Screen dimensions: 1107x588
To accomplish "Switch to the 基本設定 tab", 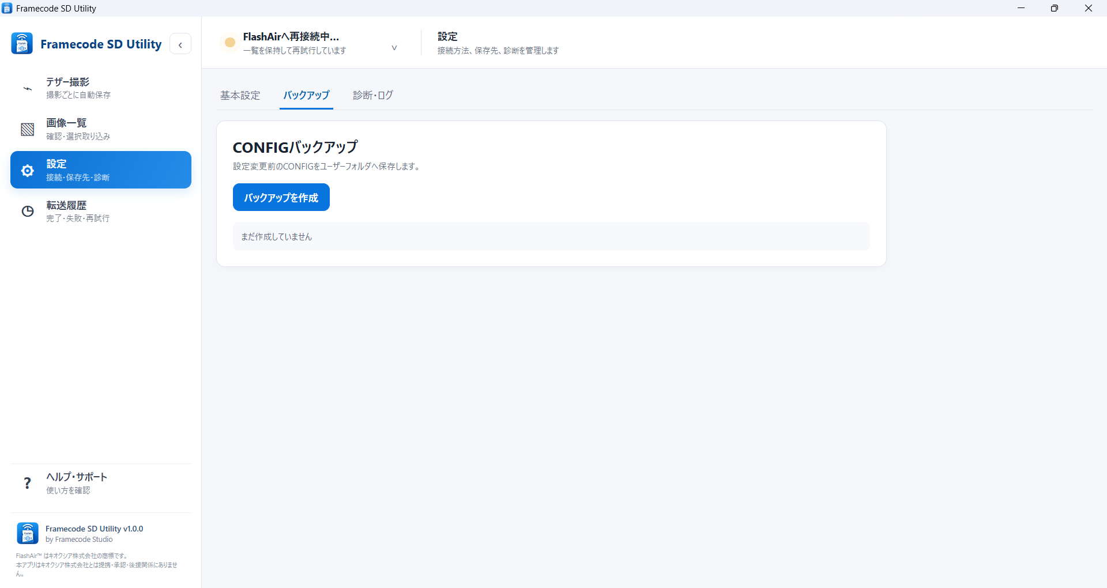I will coord(240,95).
